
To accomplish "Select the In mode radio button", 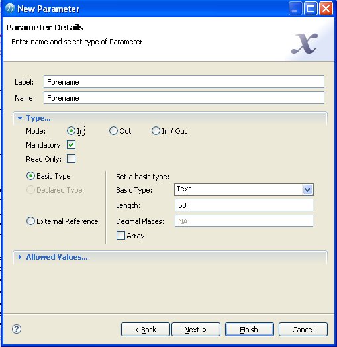I will click(x=71, y=131).
